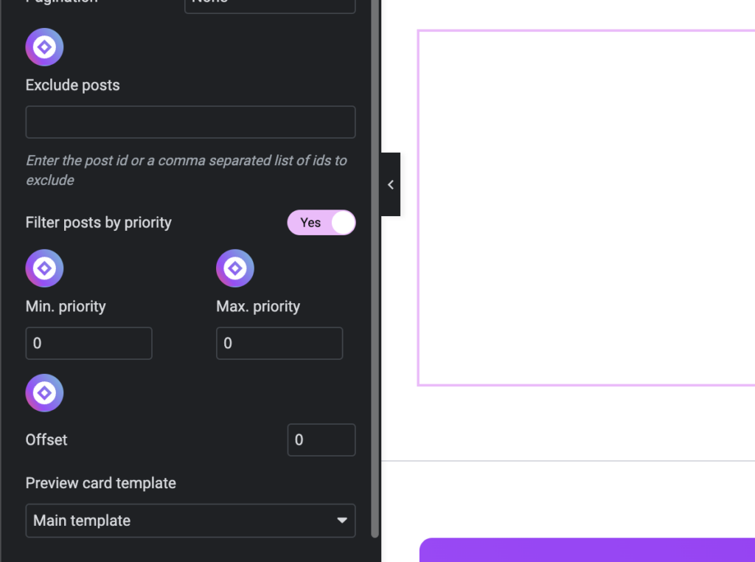This screenshot has height=562, width=755.
Task: Open the Preview card template dropdown
Action: (190, 521)
